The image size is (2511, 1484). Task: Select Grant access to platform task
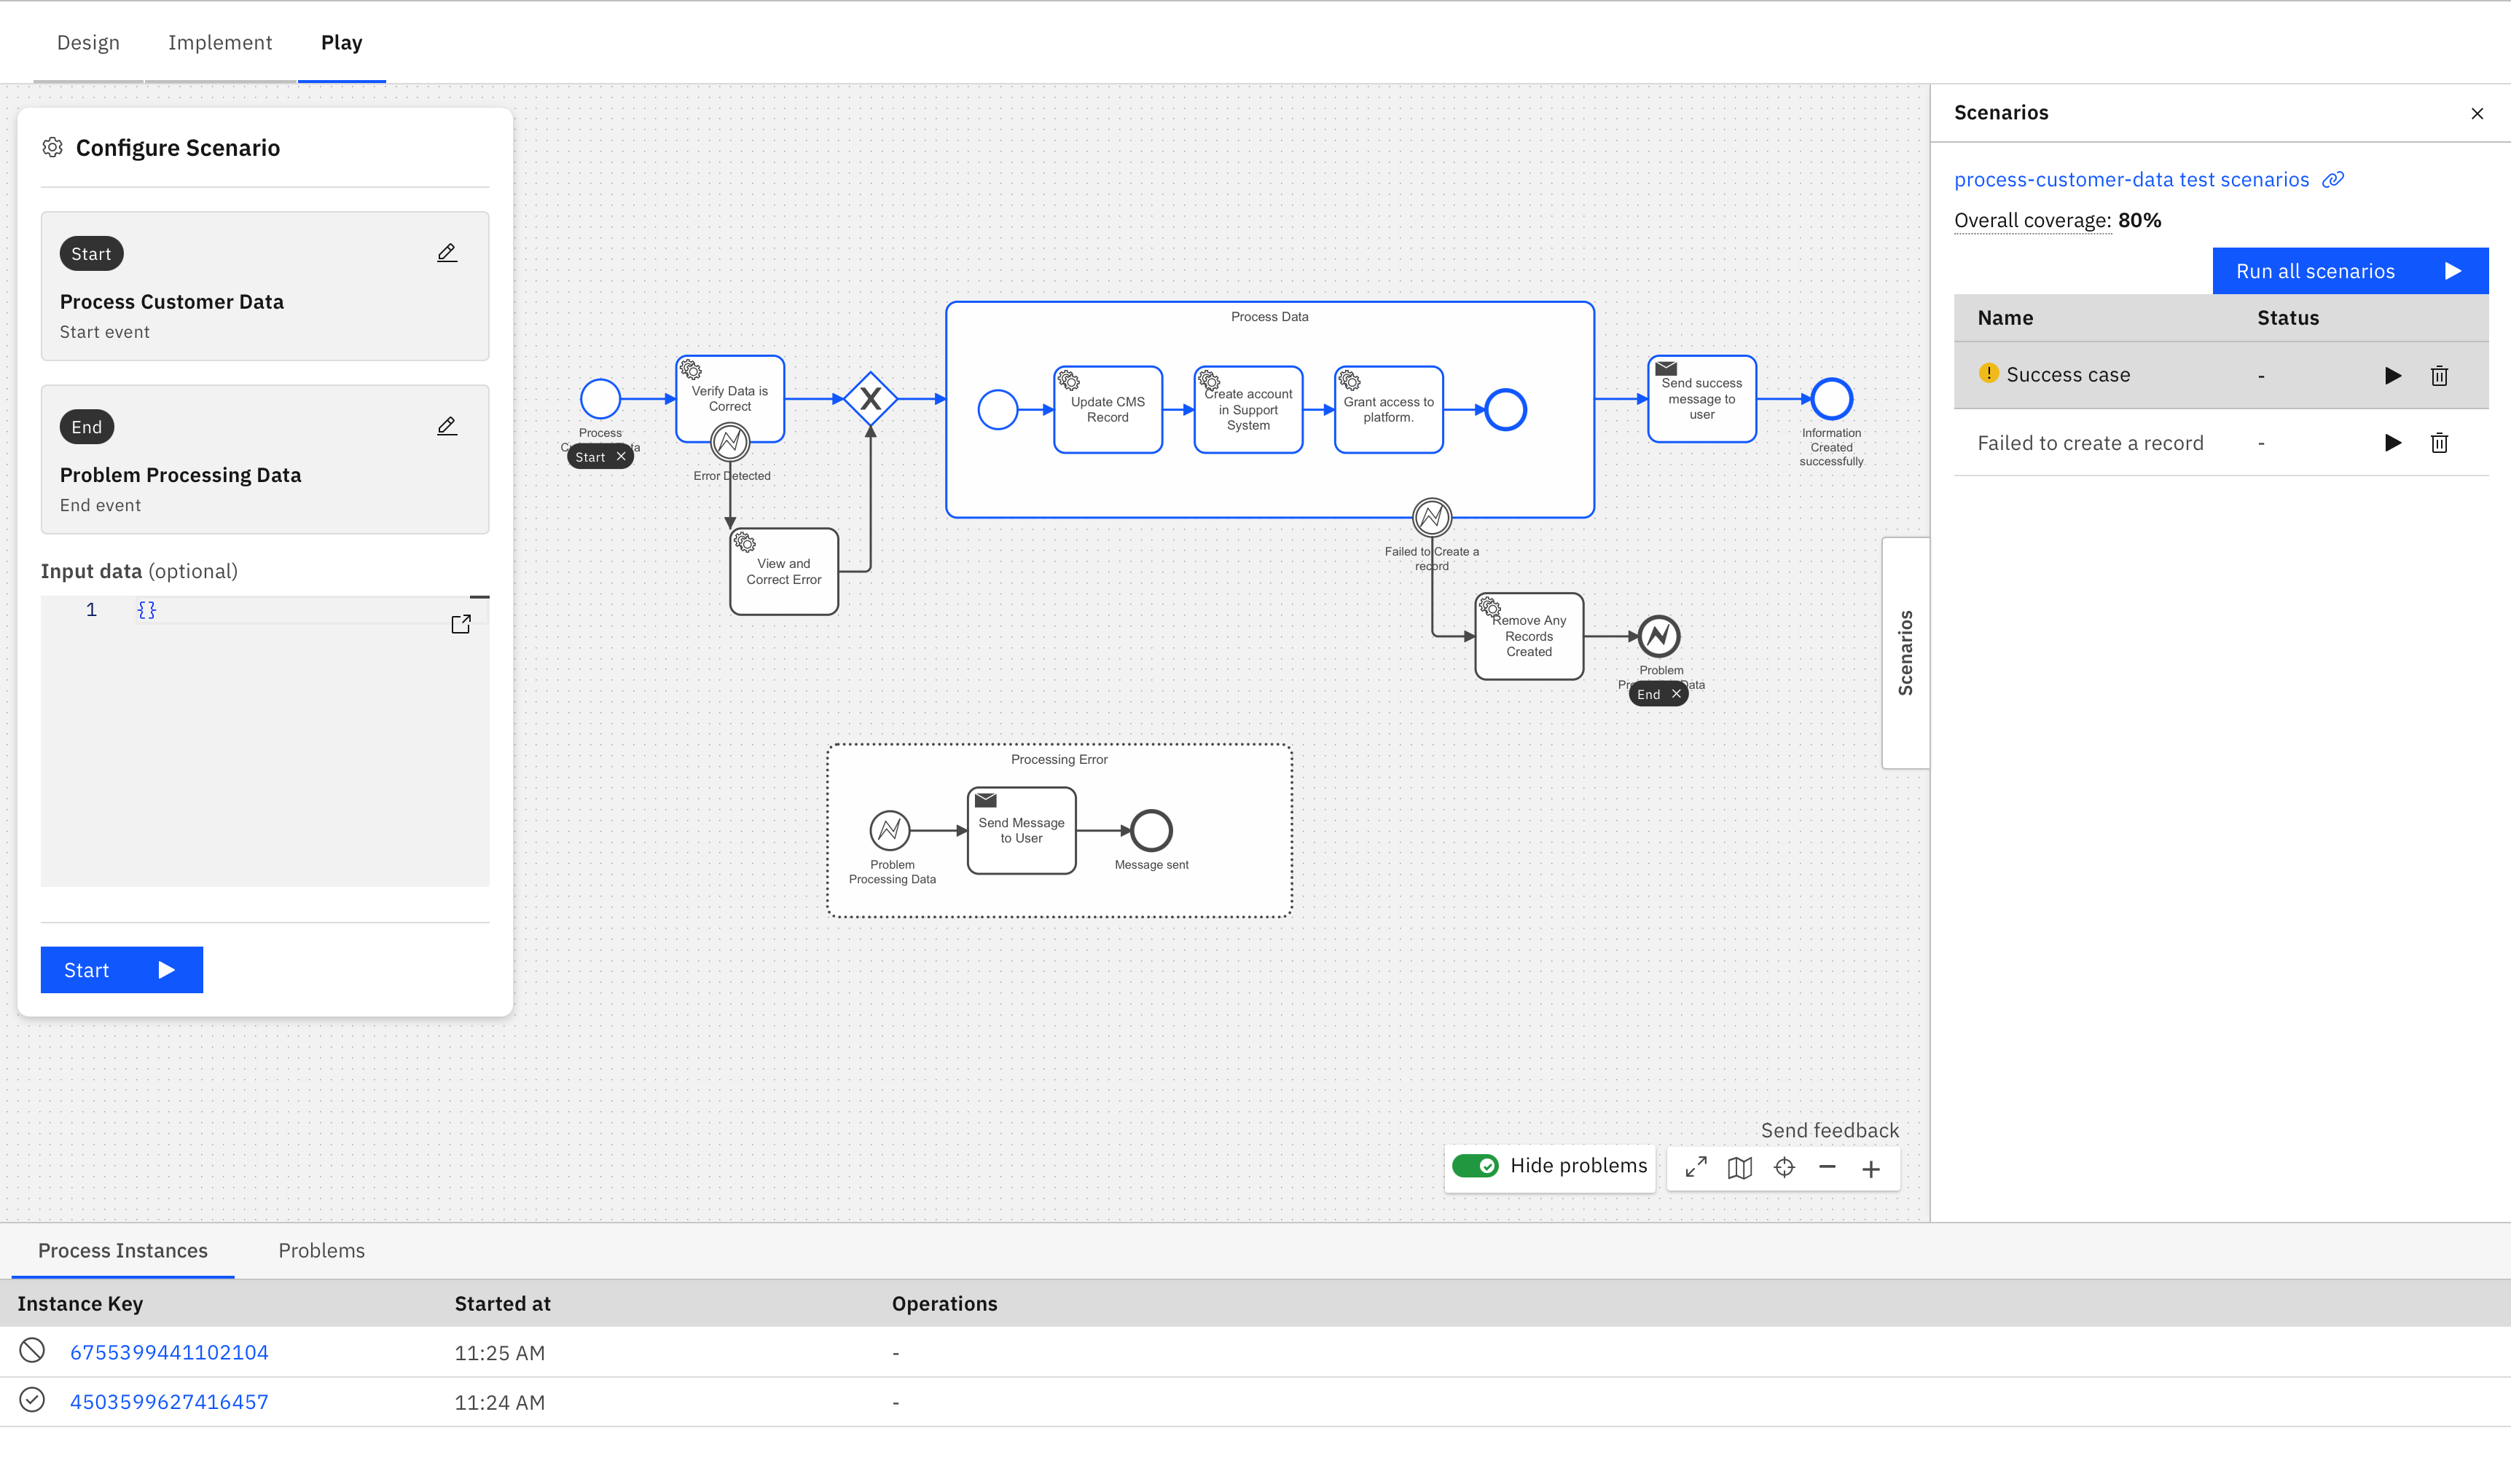(x=1389, y=410)
